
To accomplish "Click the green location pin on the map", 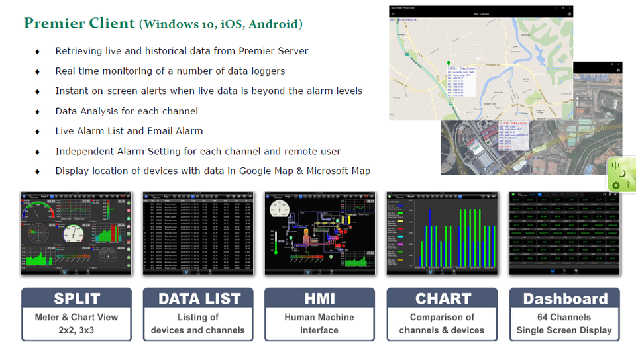I will coord(449,63).
